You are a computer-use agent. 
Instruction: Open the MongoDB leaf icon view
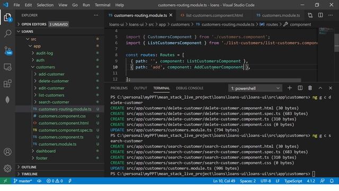(x=7, y=100)
